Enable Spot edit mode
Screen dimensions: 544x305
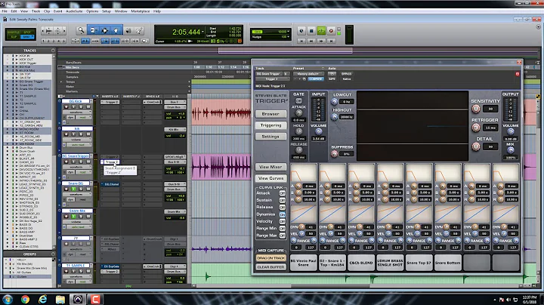[x=27, y=32]
